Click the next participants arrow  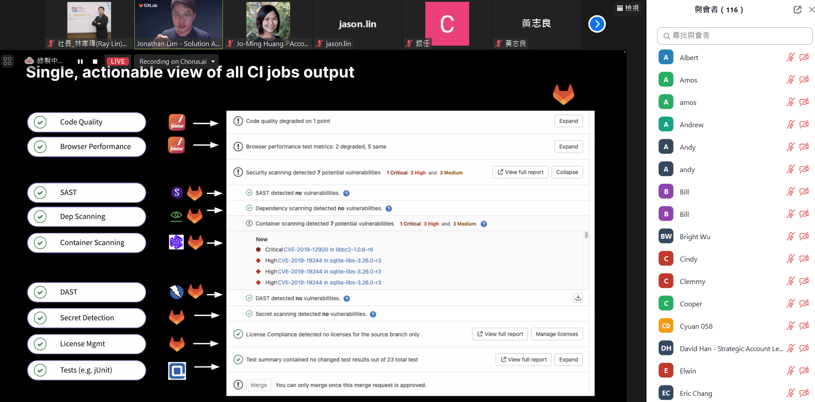596,24
